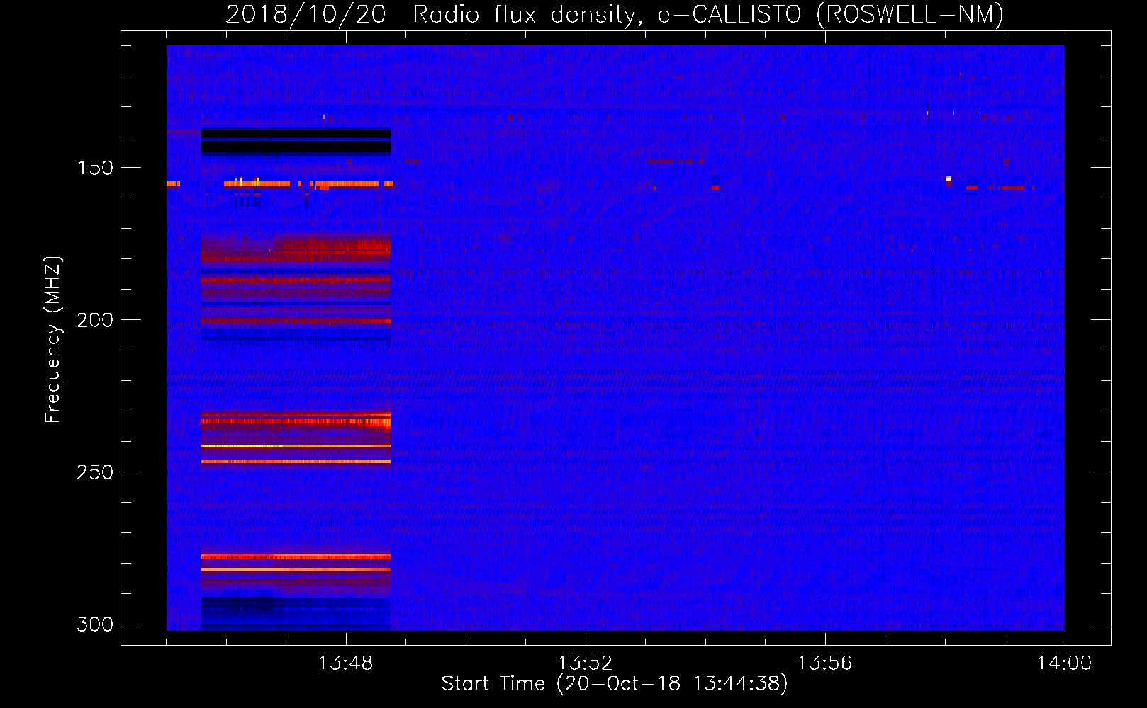Click the '200' frequency tick label
Image resolution: width=1147 pixels, height=708 pixels.
click(95, 320)
